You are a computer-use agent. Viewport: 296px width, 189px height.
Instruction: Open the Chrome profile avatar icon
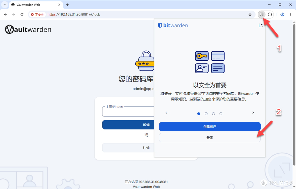point(282,14)
